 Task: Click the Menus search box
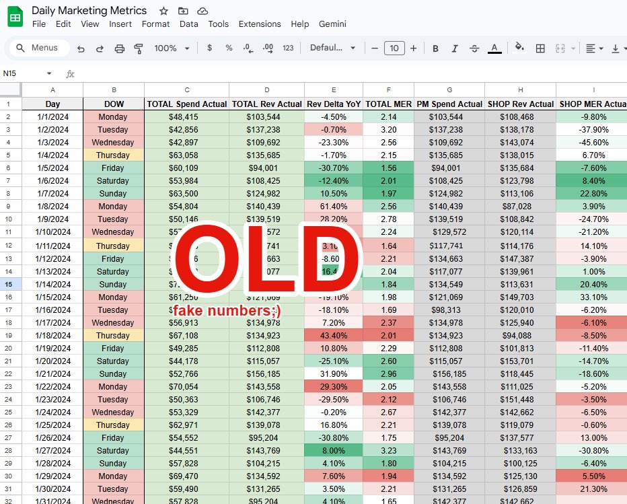[x=40, y=48]
